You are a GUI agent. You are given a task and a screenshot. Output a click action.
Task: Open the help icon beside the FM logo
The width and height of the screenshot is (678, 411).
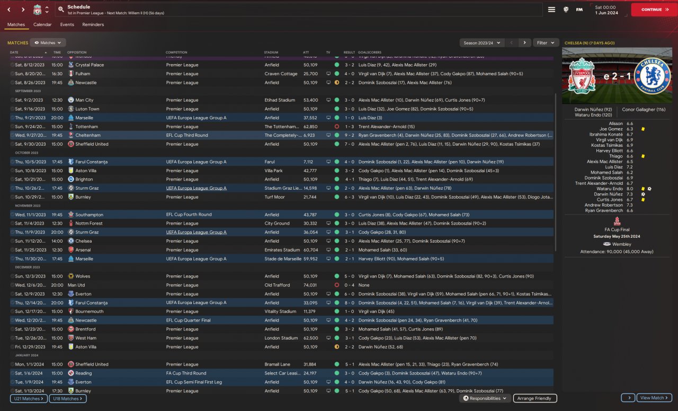tap(566, 10)
